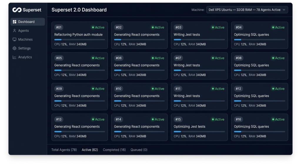
Task: Click the Settings gear icon
Action: (x=14, y=48)
